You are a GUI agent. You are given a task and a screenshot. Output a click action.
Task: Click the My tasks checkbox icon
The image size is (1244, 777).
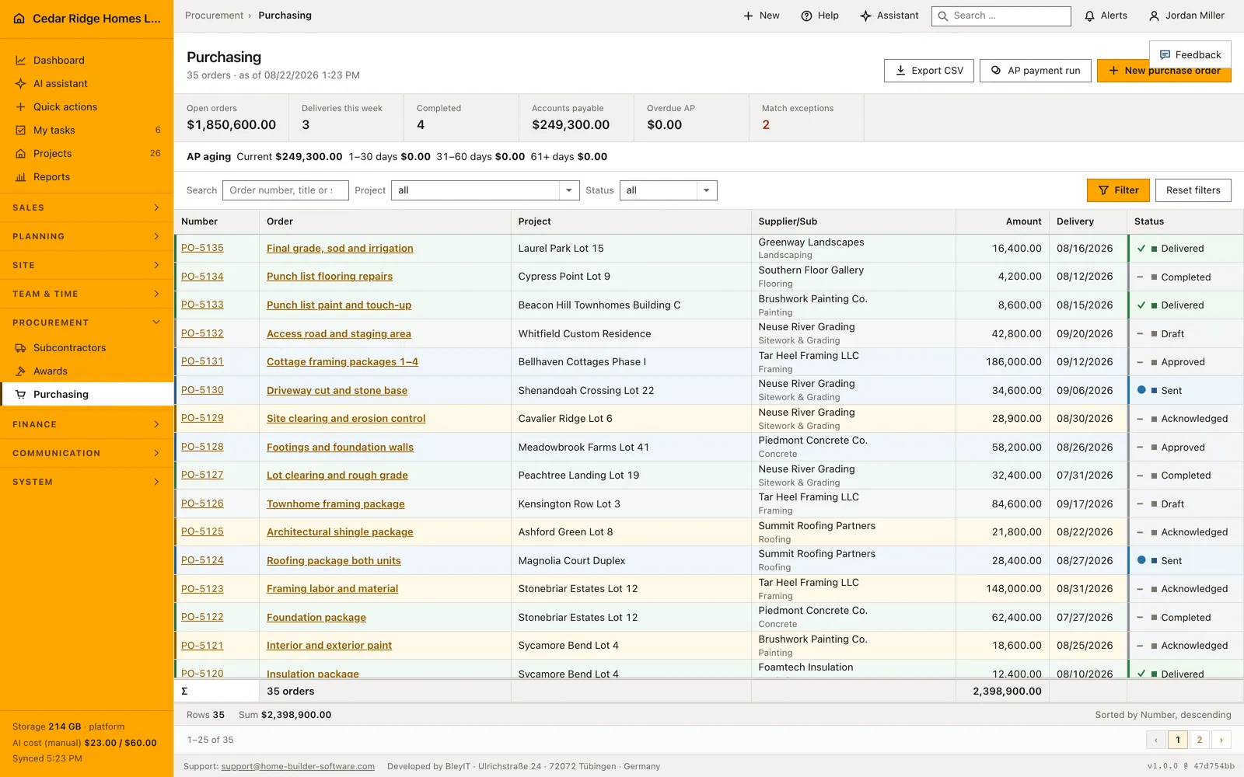pyautogui.click(x=21, y=131)
